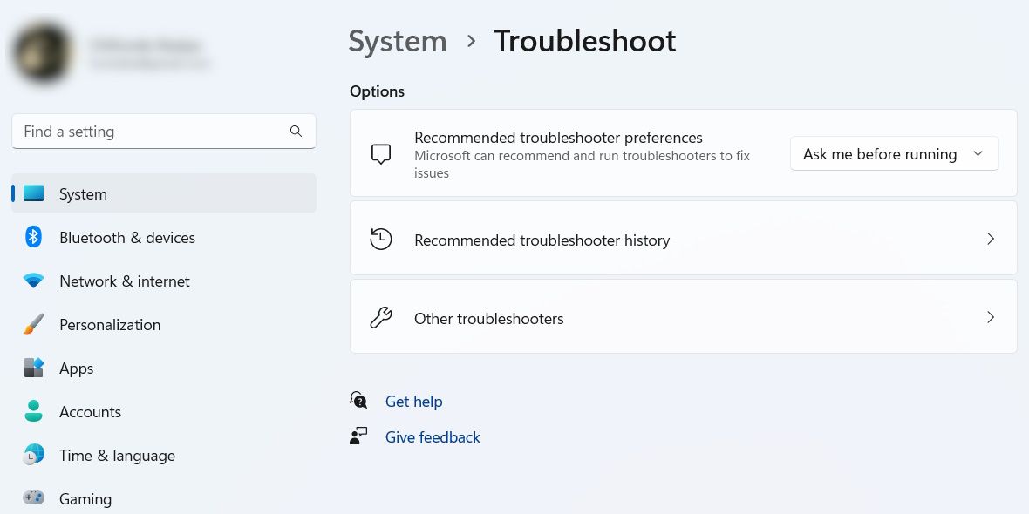Select the Bluetooth & devices icon in sidebar

pos(33,237)
